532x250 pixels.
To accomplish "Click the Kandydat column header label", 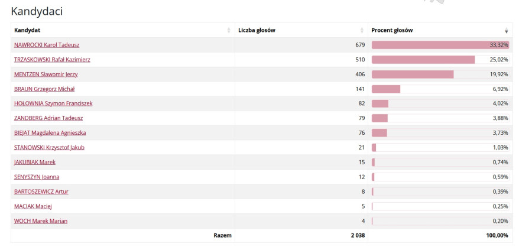I will [x=27, y=30].
